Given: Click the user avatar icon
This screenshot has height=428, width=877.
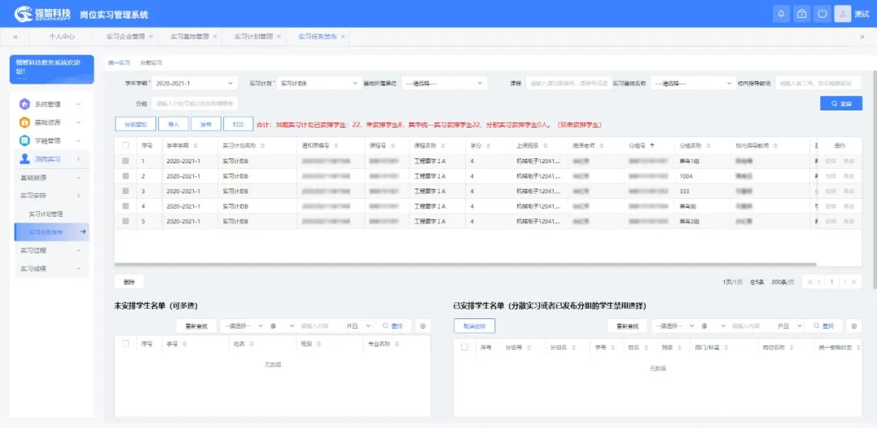Looking at the screenshot, I should (x=842, y=14).
